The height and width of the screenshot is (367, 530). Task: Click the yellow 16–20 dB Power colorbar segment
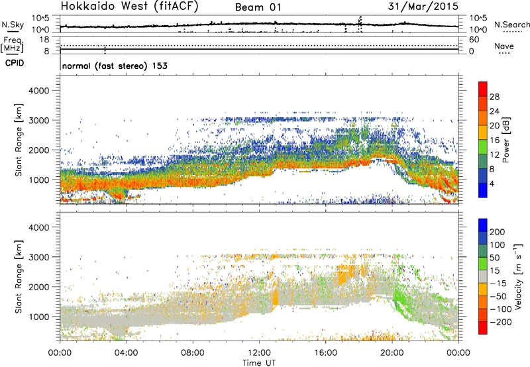tap(483, 132)
